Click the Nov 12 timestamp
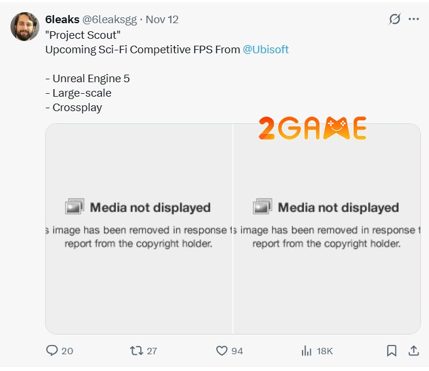The width and height of the screenshot is (429, 371). (x=162, y=20)
